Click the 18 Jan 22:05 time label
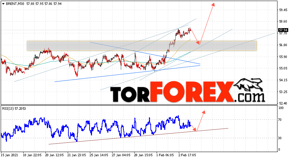This screenshot has height=159, width=291. click(x=32, y=155)
